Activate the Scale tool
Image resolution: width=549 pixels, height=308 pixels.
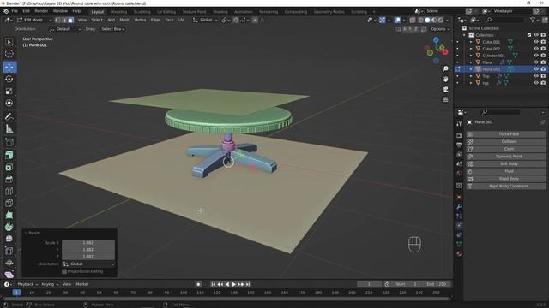click(x=9, y=92)
